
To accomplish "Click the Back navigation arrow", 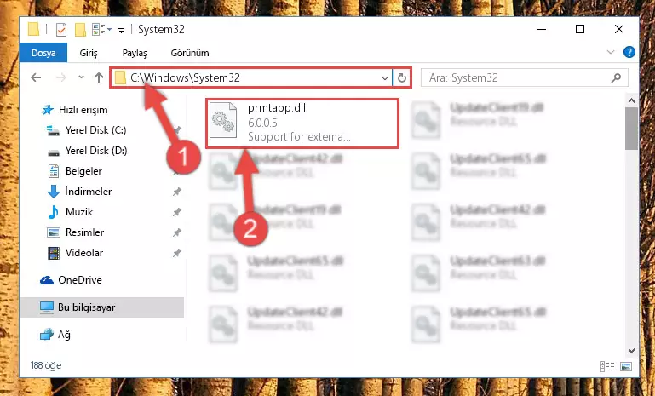I will point(37,77).
